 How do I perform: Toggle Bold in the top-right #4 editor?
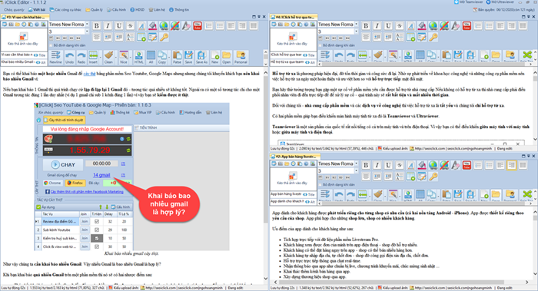coord(366,26)
